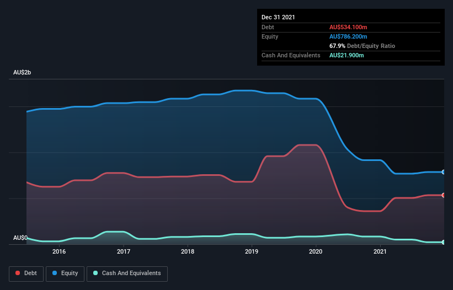
Task: Click the 67.9% Debt/Equity Ratio text
Action: click(x=362, y=46)
